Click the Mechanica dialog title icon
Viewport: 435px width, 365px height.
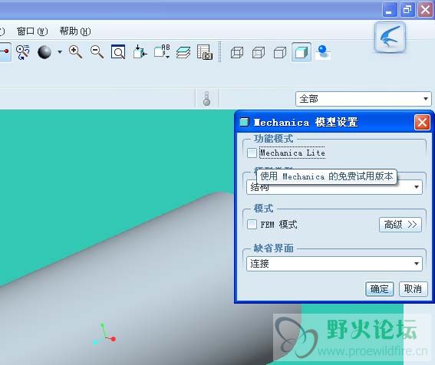(x=244, y=122)
